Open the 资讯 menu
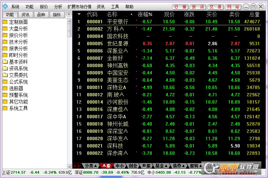This screenshot has width=268, height=178. coord(101,7)
